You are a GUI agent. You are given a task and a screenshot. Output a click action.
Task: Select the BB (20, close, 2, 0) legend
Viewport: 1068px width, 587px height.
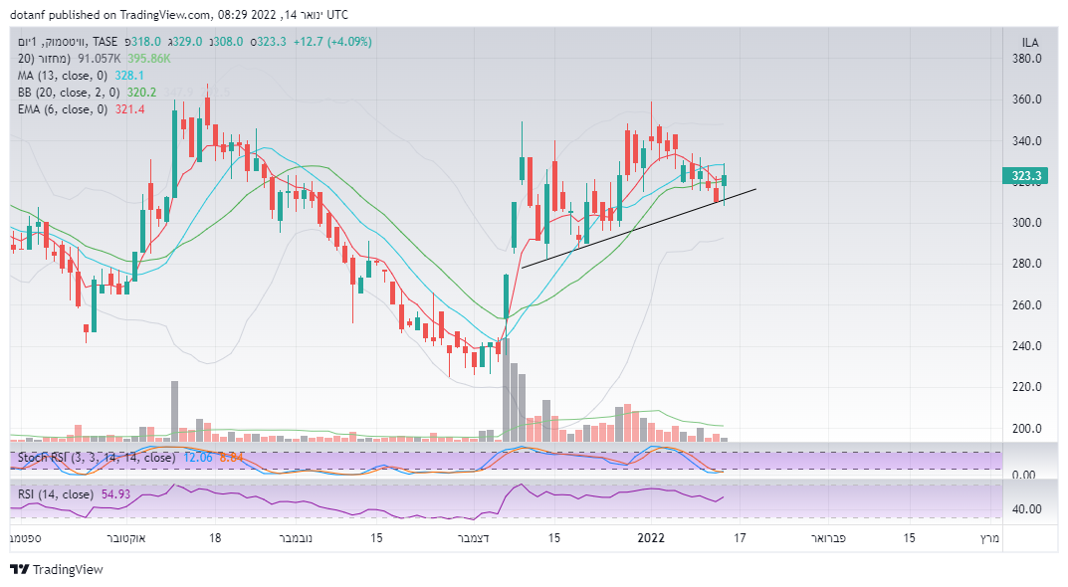(69, 93)
